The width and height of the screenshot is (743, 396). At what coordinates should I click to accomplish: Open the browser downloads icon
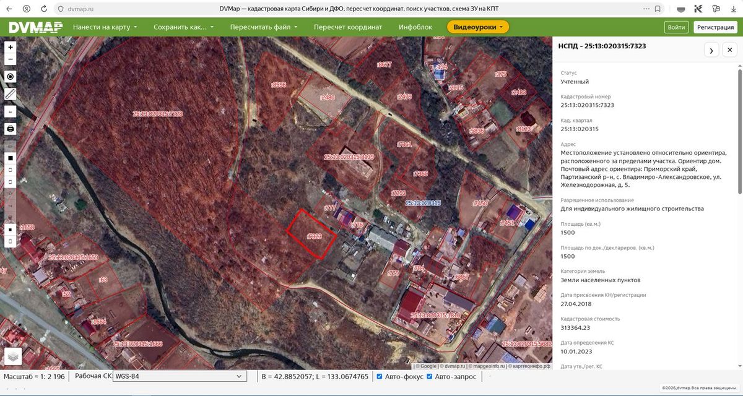734,9
